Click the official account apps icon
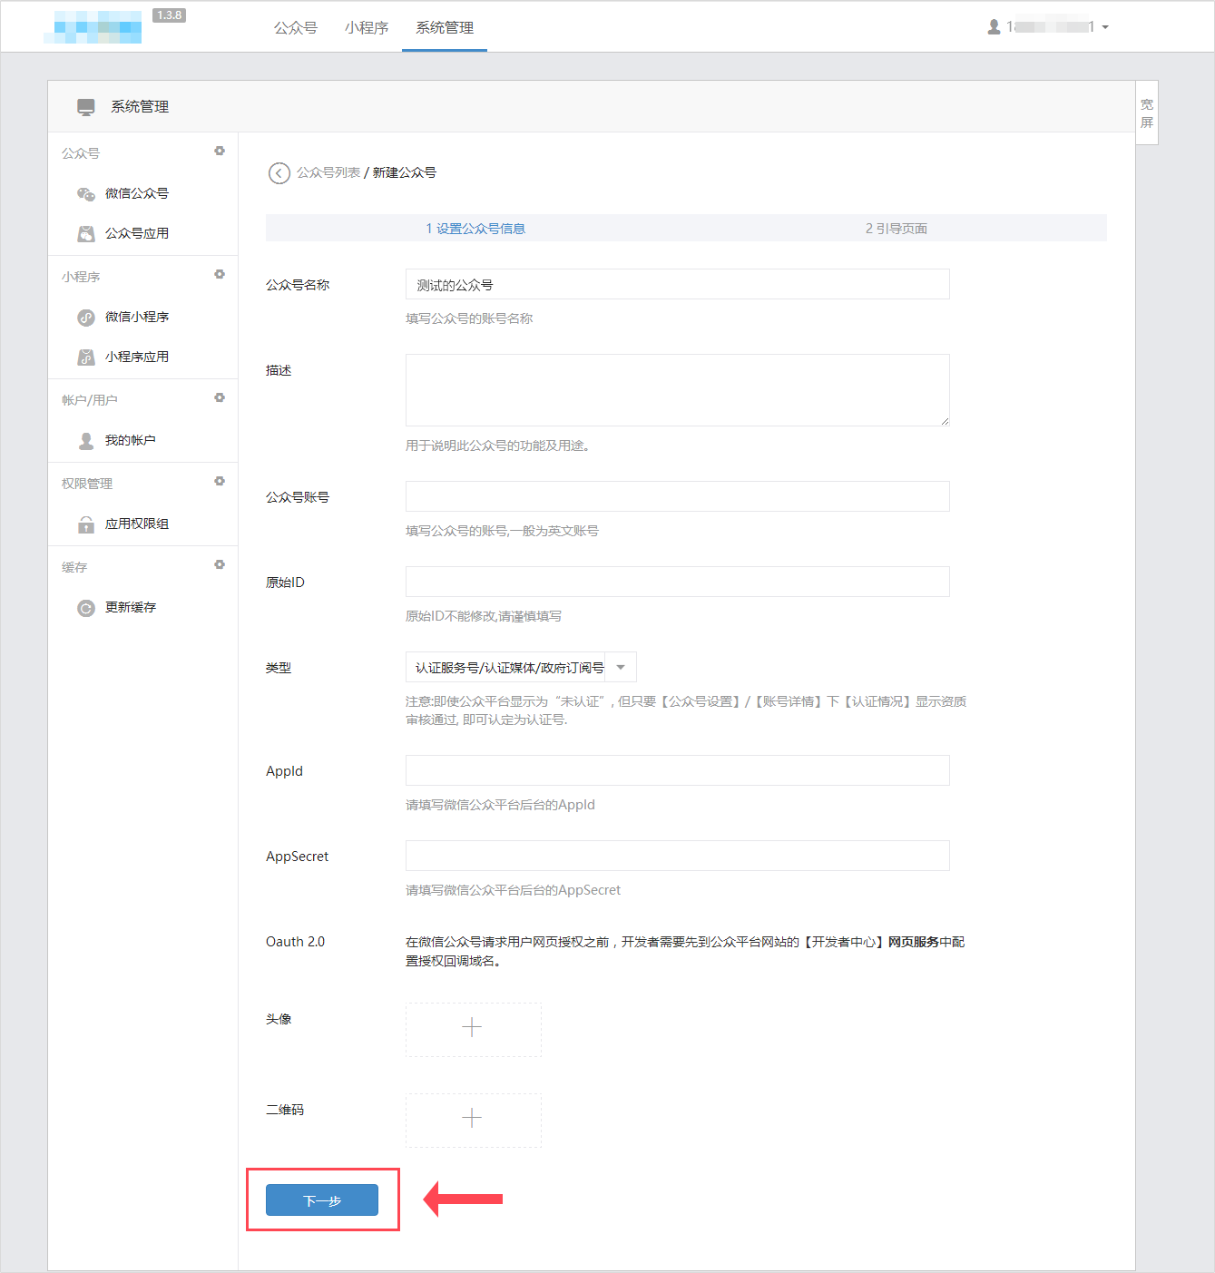This screenshot has height=1273, width=1215. click(86, 234)
